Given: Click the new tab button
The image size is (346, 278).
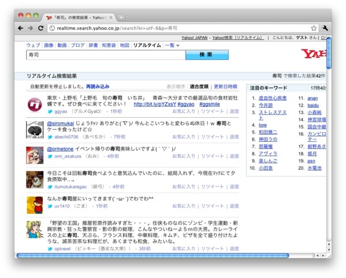Looking at the screenshot, I should point(121,18).
